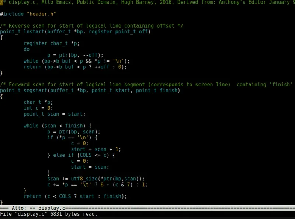Place cursor on segstart function definition
This screenshot has height=219, width=295.
(35, 90)
